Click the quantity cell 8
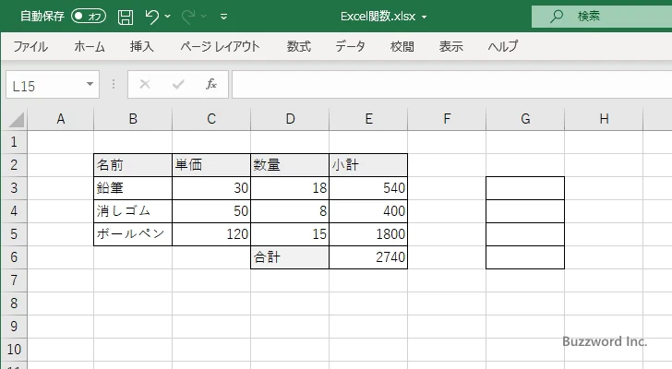672x369 pixels. coord(290,211)
